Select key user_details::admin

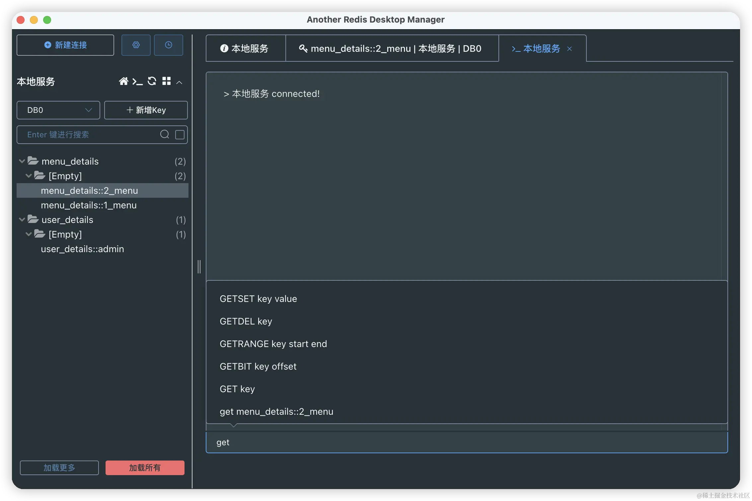click(x=103, y=249)
